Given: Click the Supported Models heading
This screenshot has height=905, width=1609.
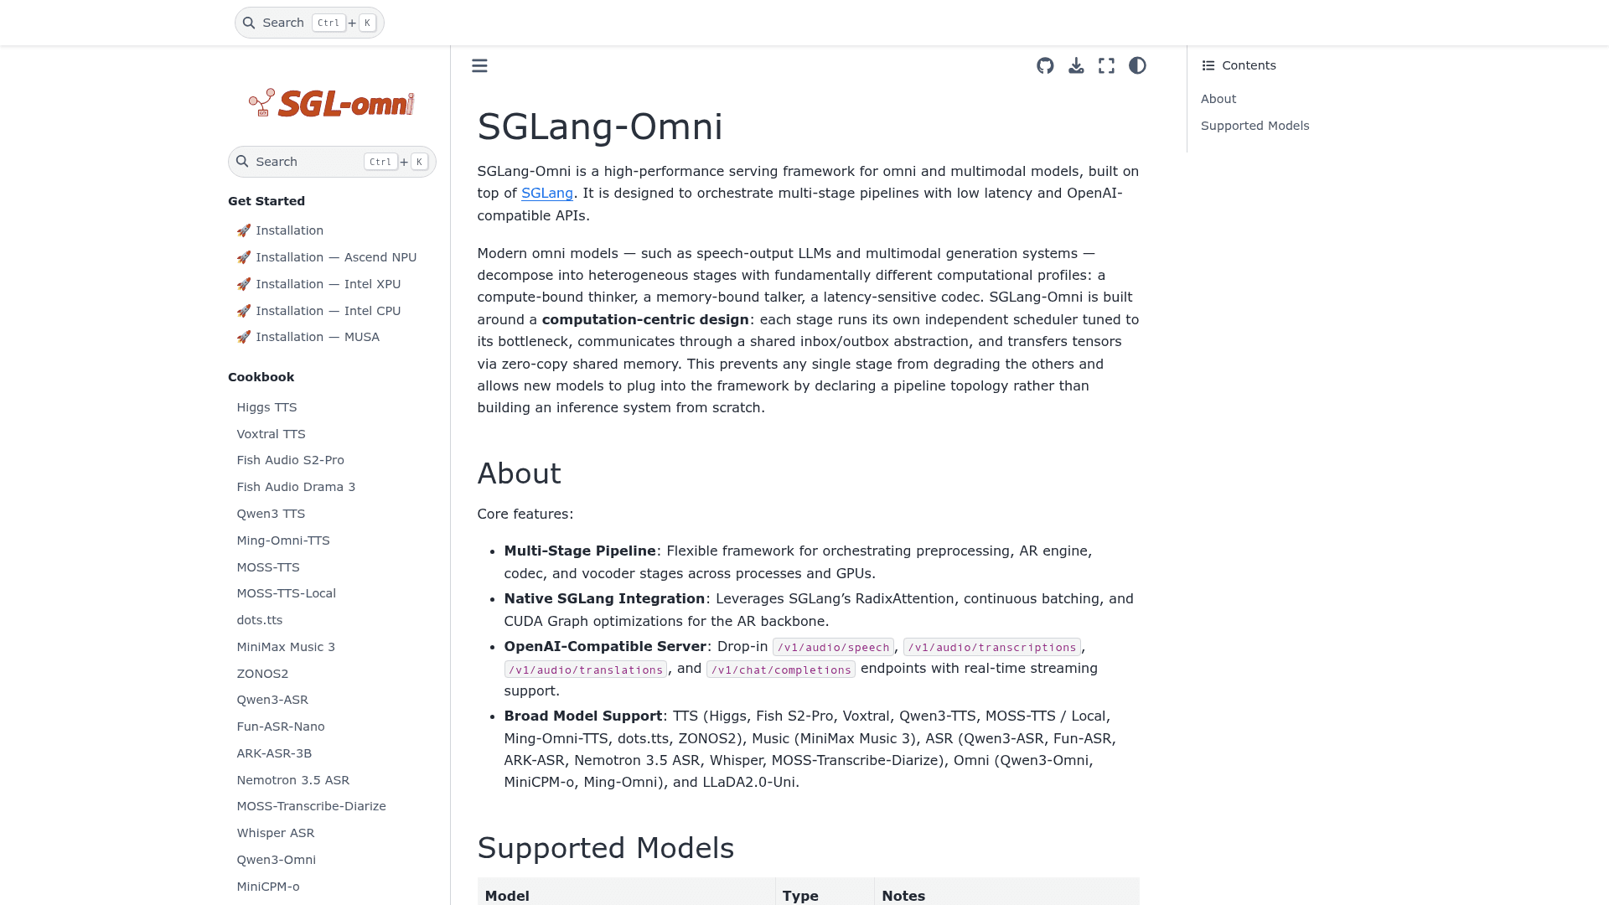Looking at the screenshot, I should (x=605, y=848).
